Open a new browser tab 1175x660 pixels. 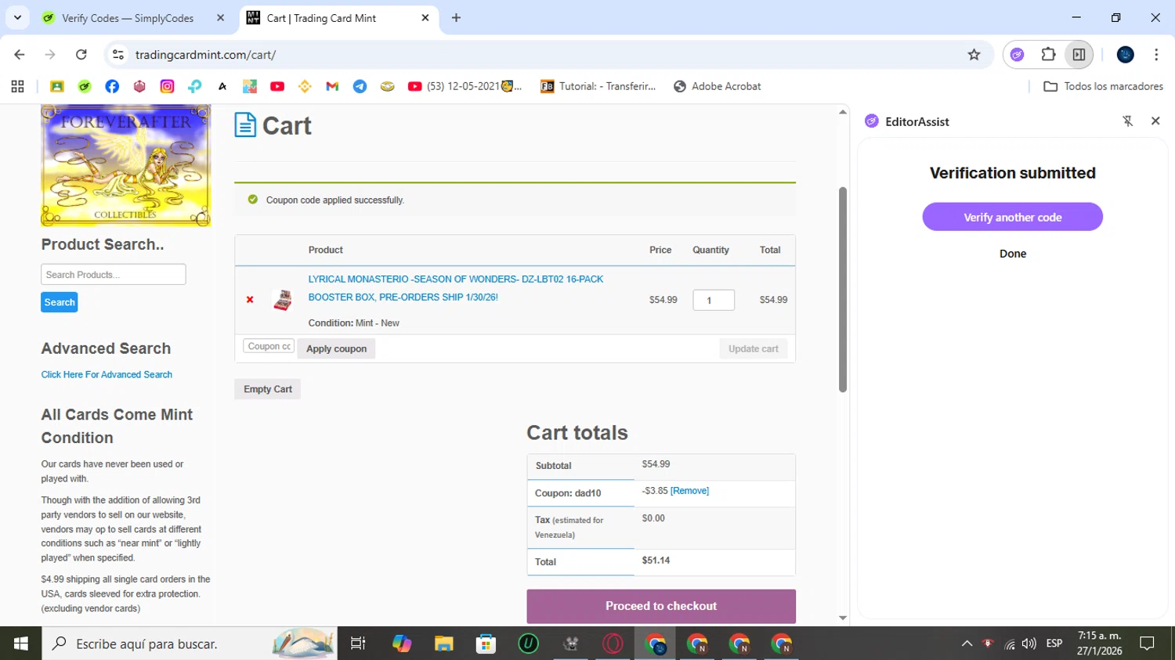point(456,18)
